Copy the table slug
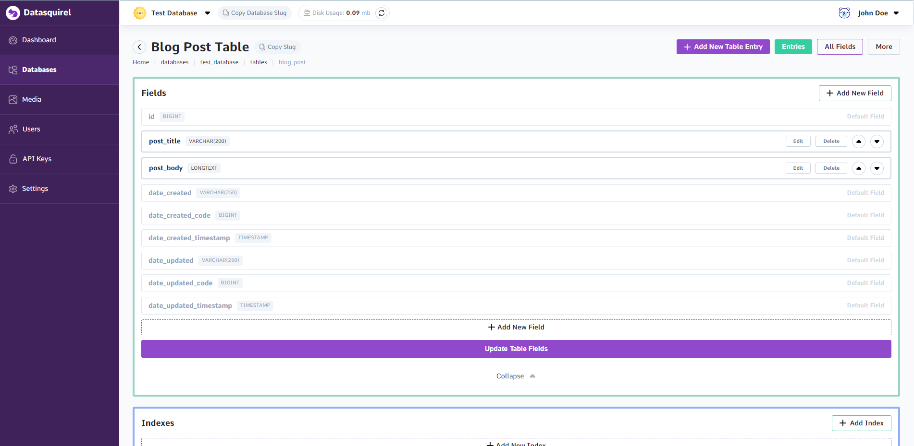Viewport: 914px width, 446px height. [x=277, y=47]
